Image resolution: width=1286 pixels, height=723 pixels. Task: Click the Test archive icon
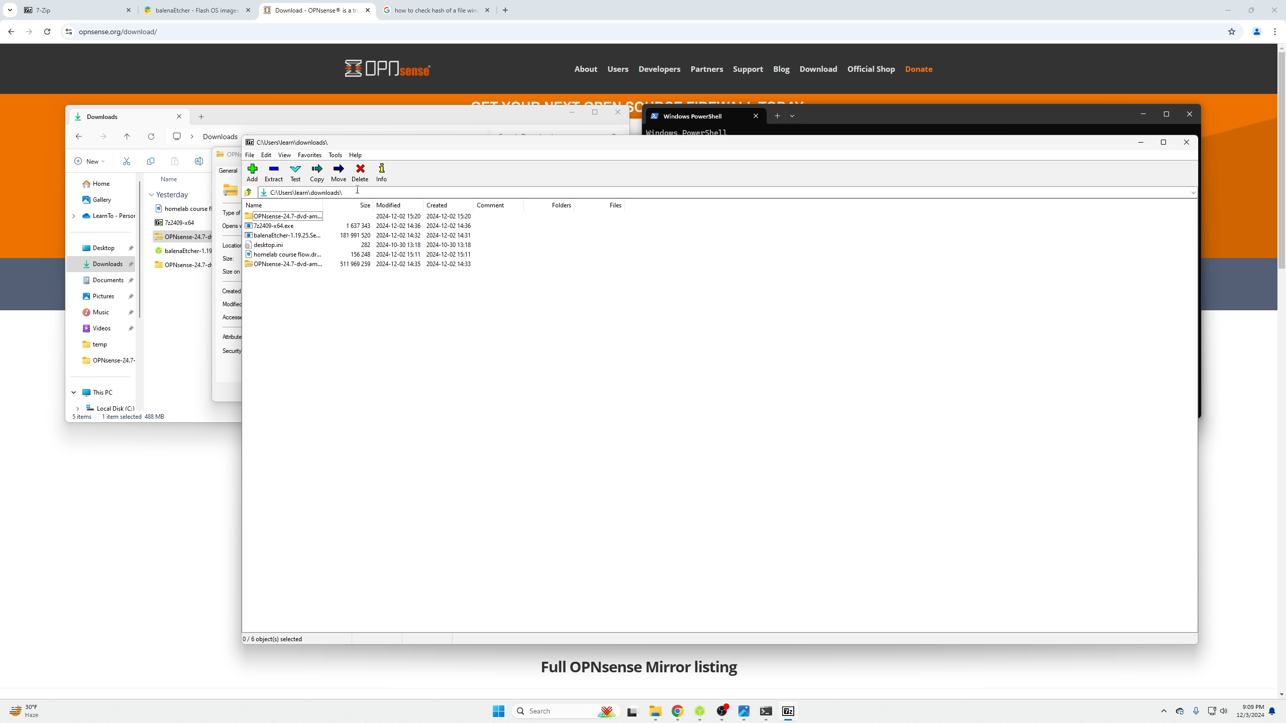(295, 172)
